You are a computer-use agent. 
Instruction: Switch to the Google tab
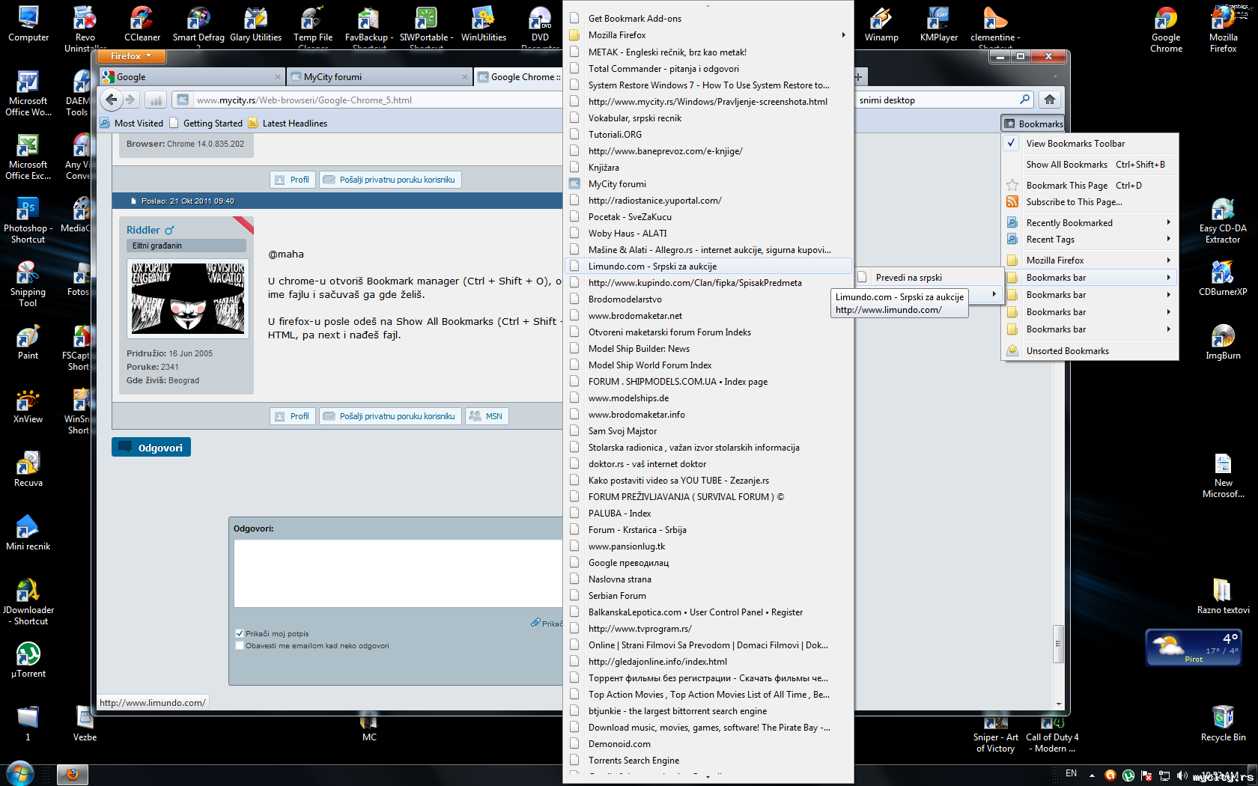(x=192, y=76)
